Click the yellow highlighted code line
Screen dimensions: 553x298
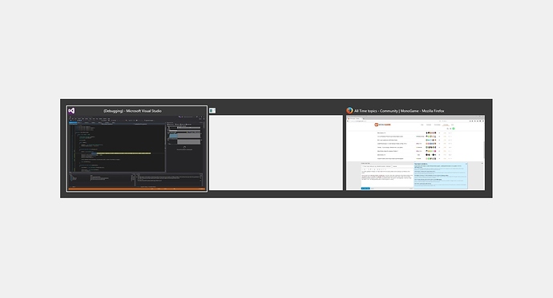(x=121, y=153)
